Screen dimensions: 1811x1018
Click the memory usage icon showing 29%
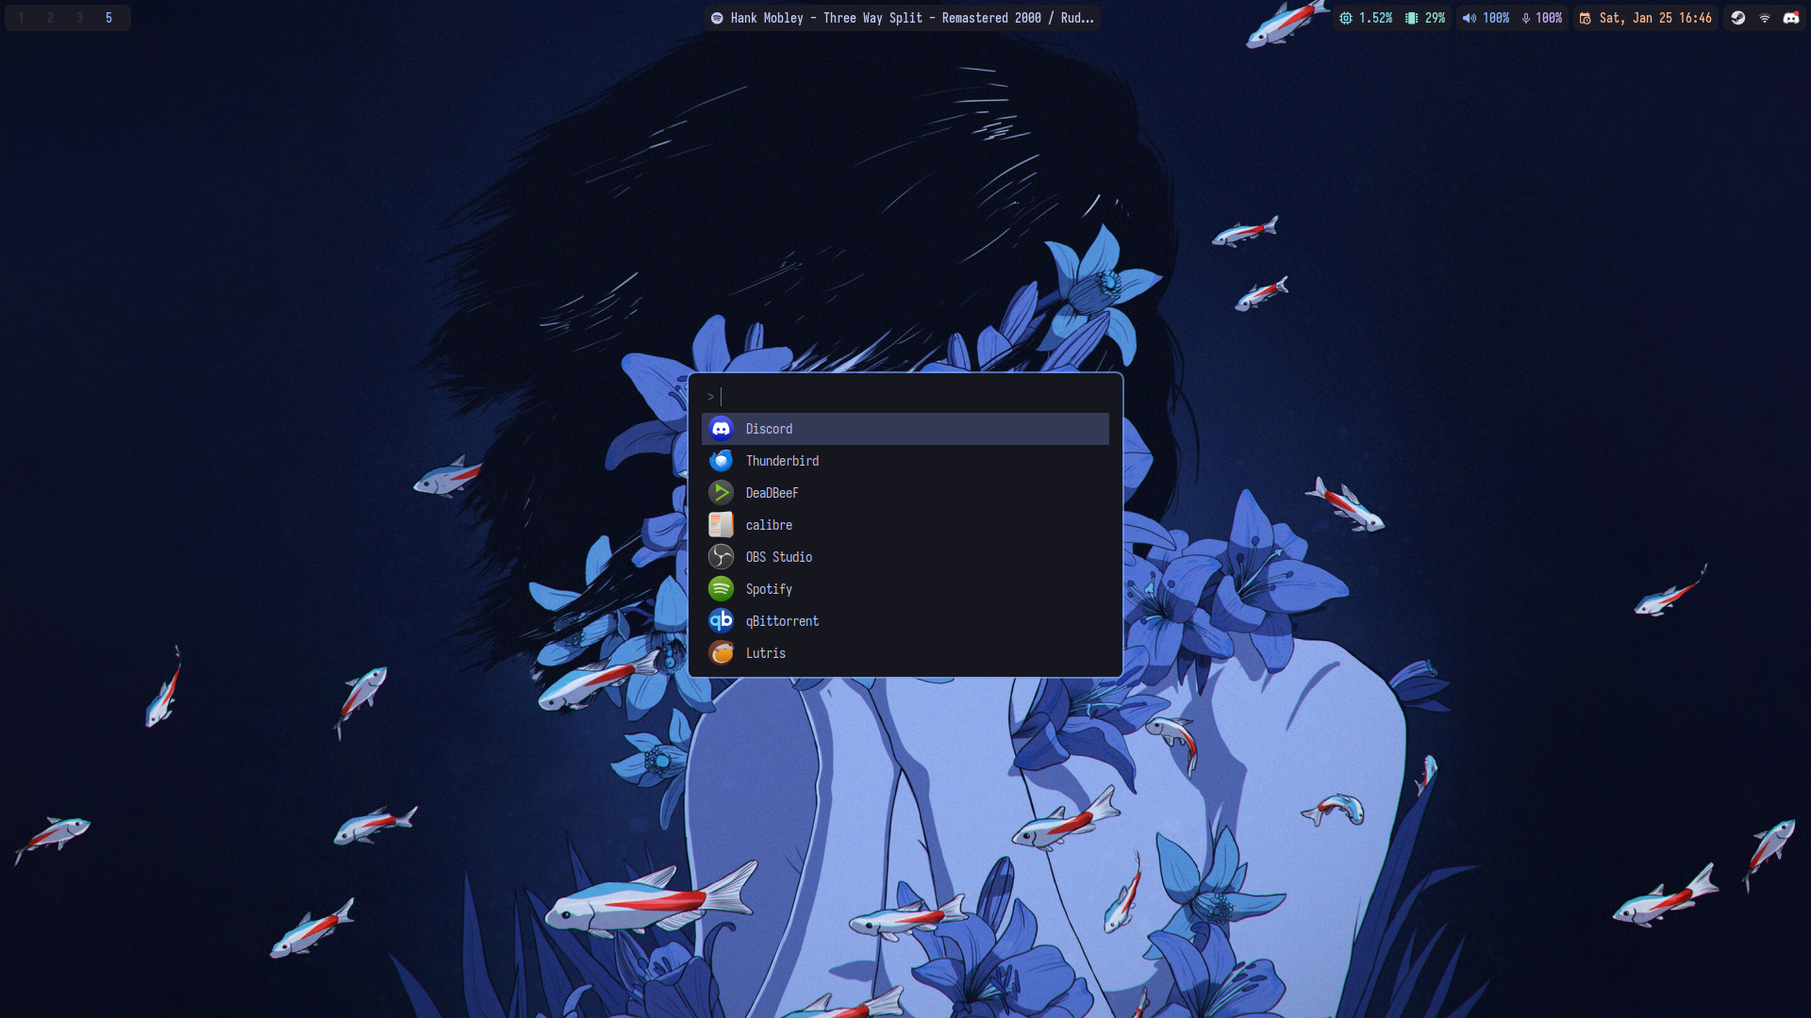tap(1411, 18)
